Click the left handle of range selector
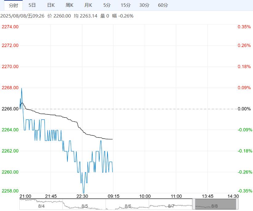The height and width of the screenshot is (211, 253). pyautogui.click(x=194, y=204)
